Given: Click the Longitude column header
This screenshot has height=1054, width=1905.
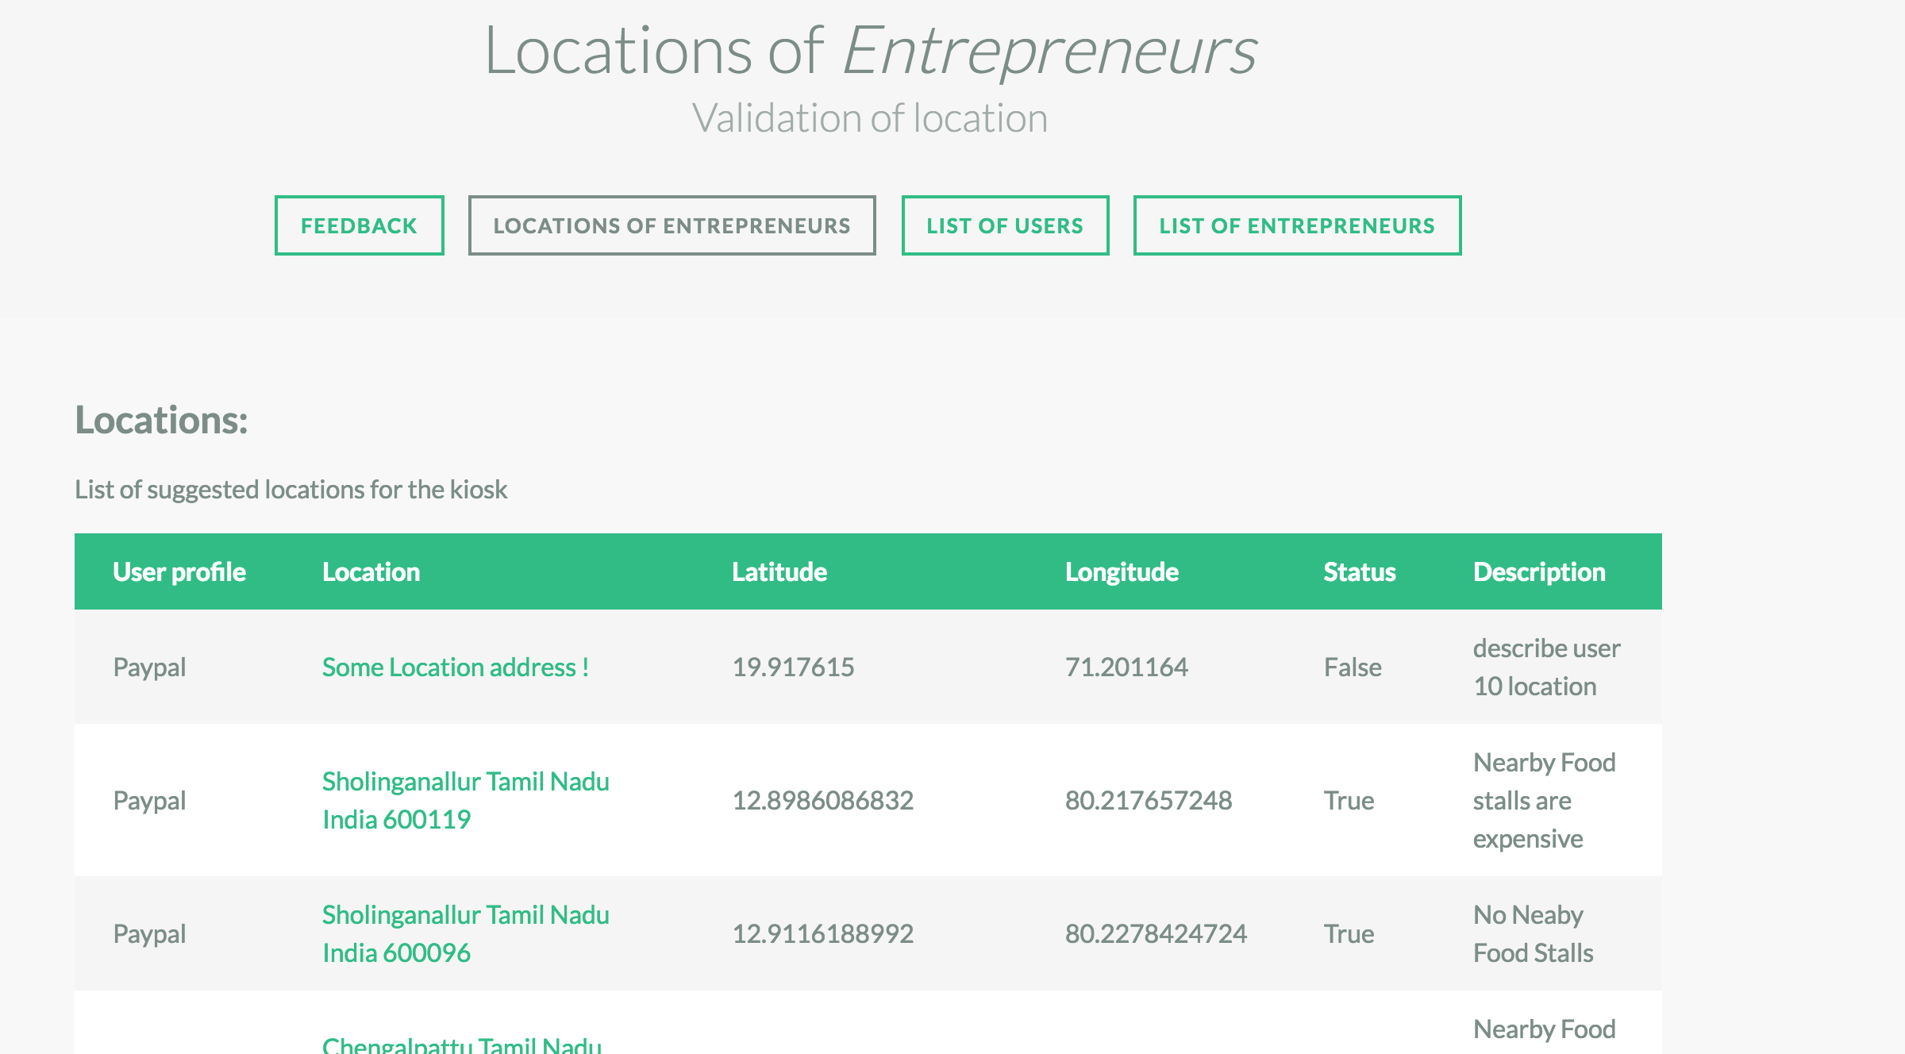Looking at the screenshot, I should 1121,572.
